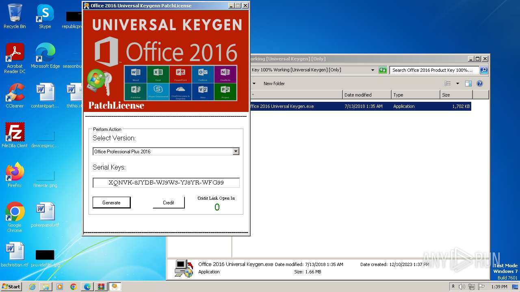Screen dimensions: 520x292
Task: Click the Application type cell of keygen file
Action: click(x=404, y=106)
